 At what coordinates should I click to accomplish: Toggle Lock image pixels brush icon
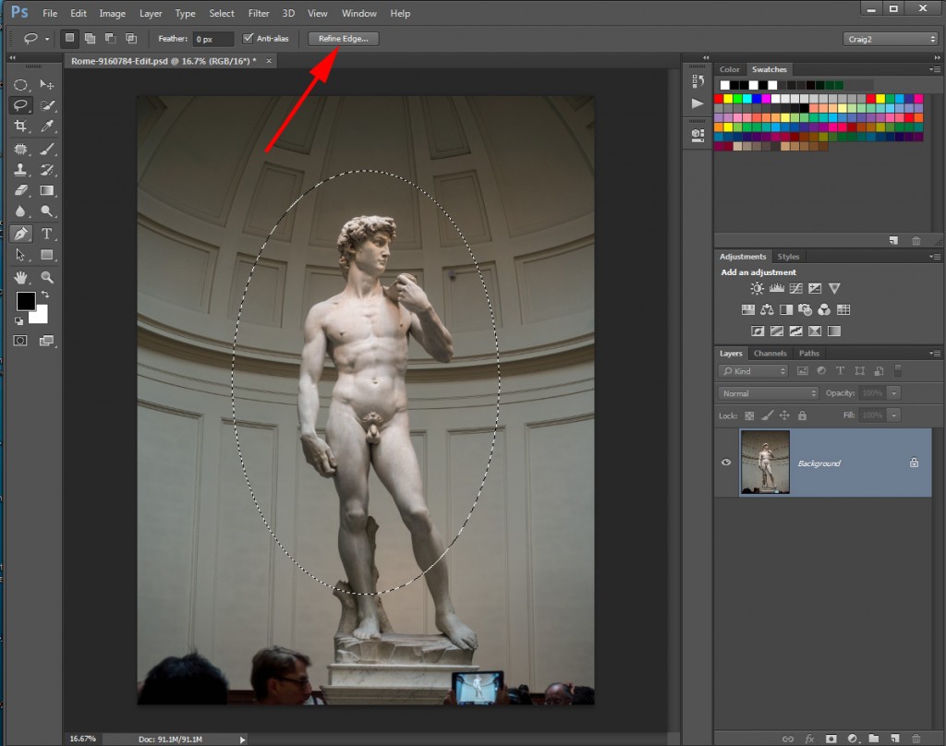click(767, 415)
